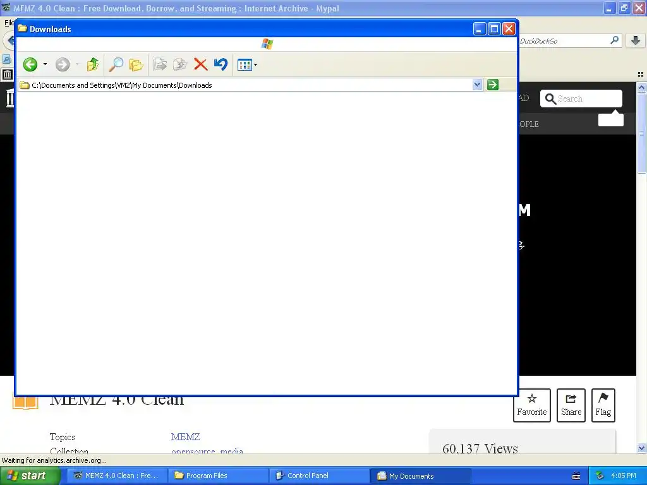Open the on-screen keyboard tray icon
This screenshot has width=647, height=485.
click(x=576, y=476)
